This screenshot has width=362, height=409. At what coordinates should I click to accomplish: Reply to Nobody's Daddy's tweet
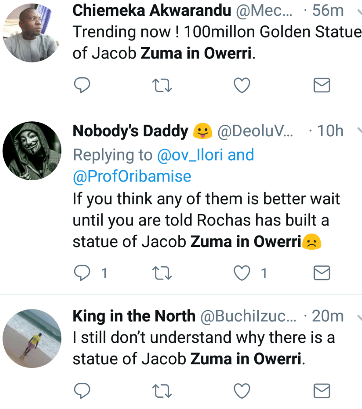pos(82,273)
